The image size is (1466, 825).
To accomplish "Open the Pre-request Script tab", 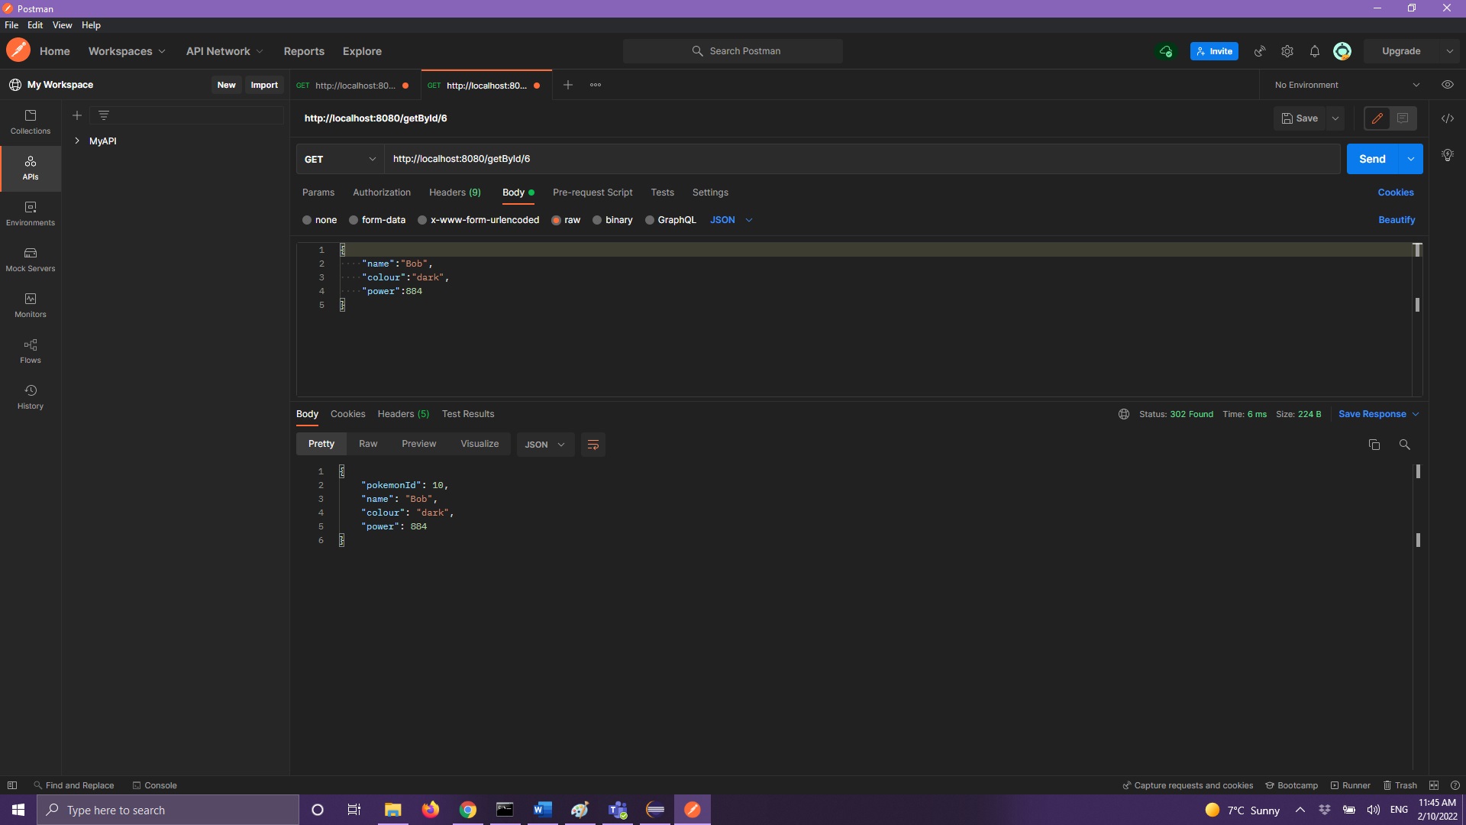I will click(x=593, y=192).
